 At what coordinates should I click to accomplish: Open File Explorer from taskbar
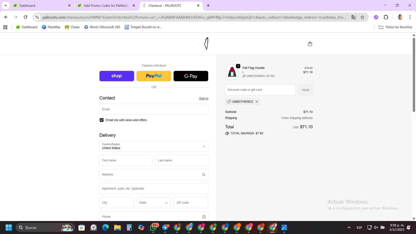[117, 228]
